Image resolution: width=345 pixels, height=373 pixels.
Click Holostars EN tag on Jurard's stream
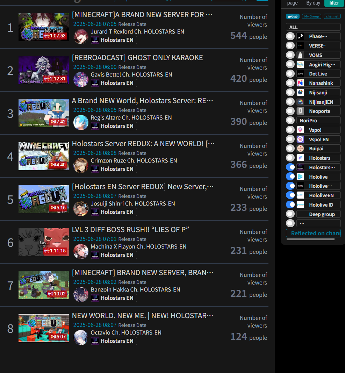point(114,40)
